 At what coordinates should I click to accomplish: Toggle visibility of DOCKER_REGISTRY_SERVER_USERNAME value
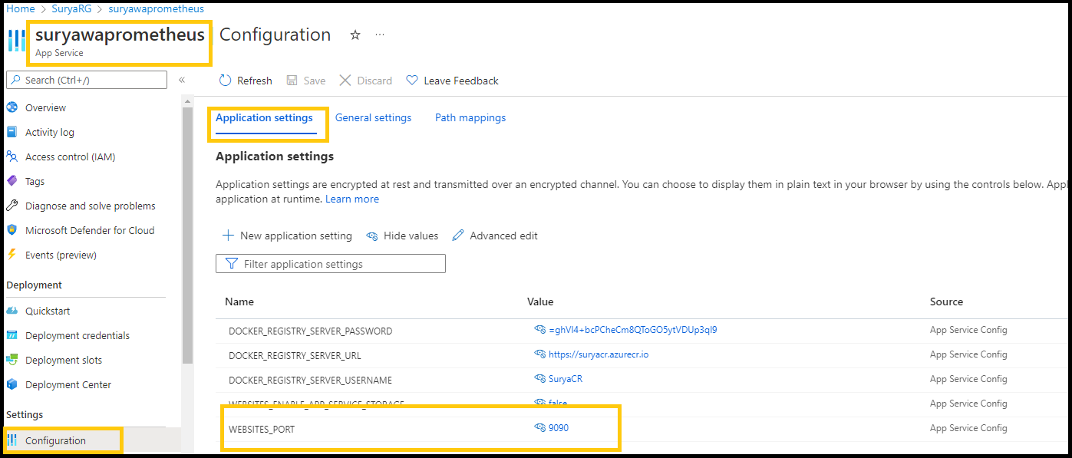539,379
